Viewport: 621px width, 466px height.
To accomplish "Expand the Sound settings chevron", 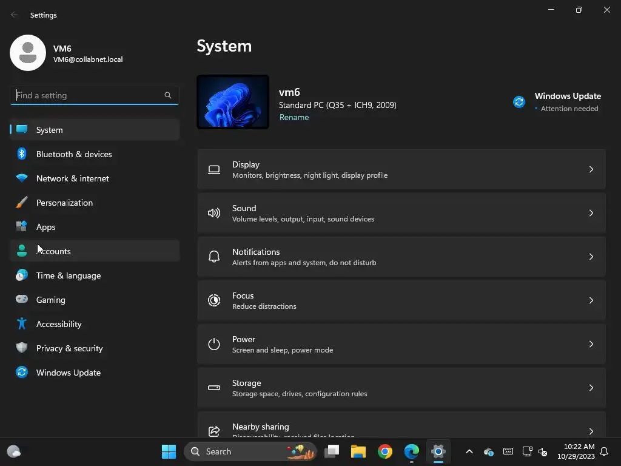I will [591, 213].
